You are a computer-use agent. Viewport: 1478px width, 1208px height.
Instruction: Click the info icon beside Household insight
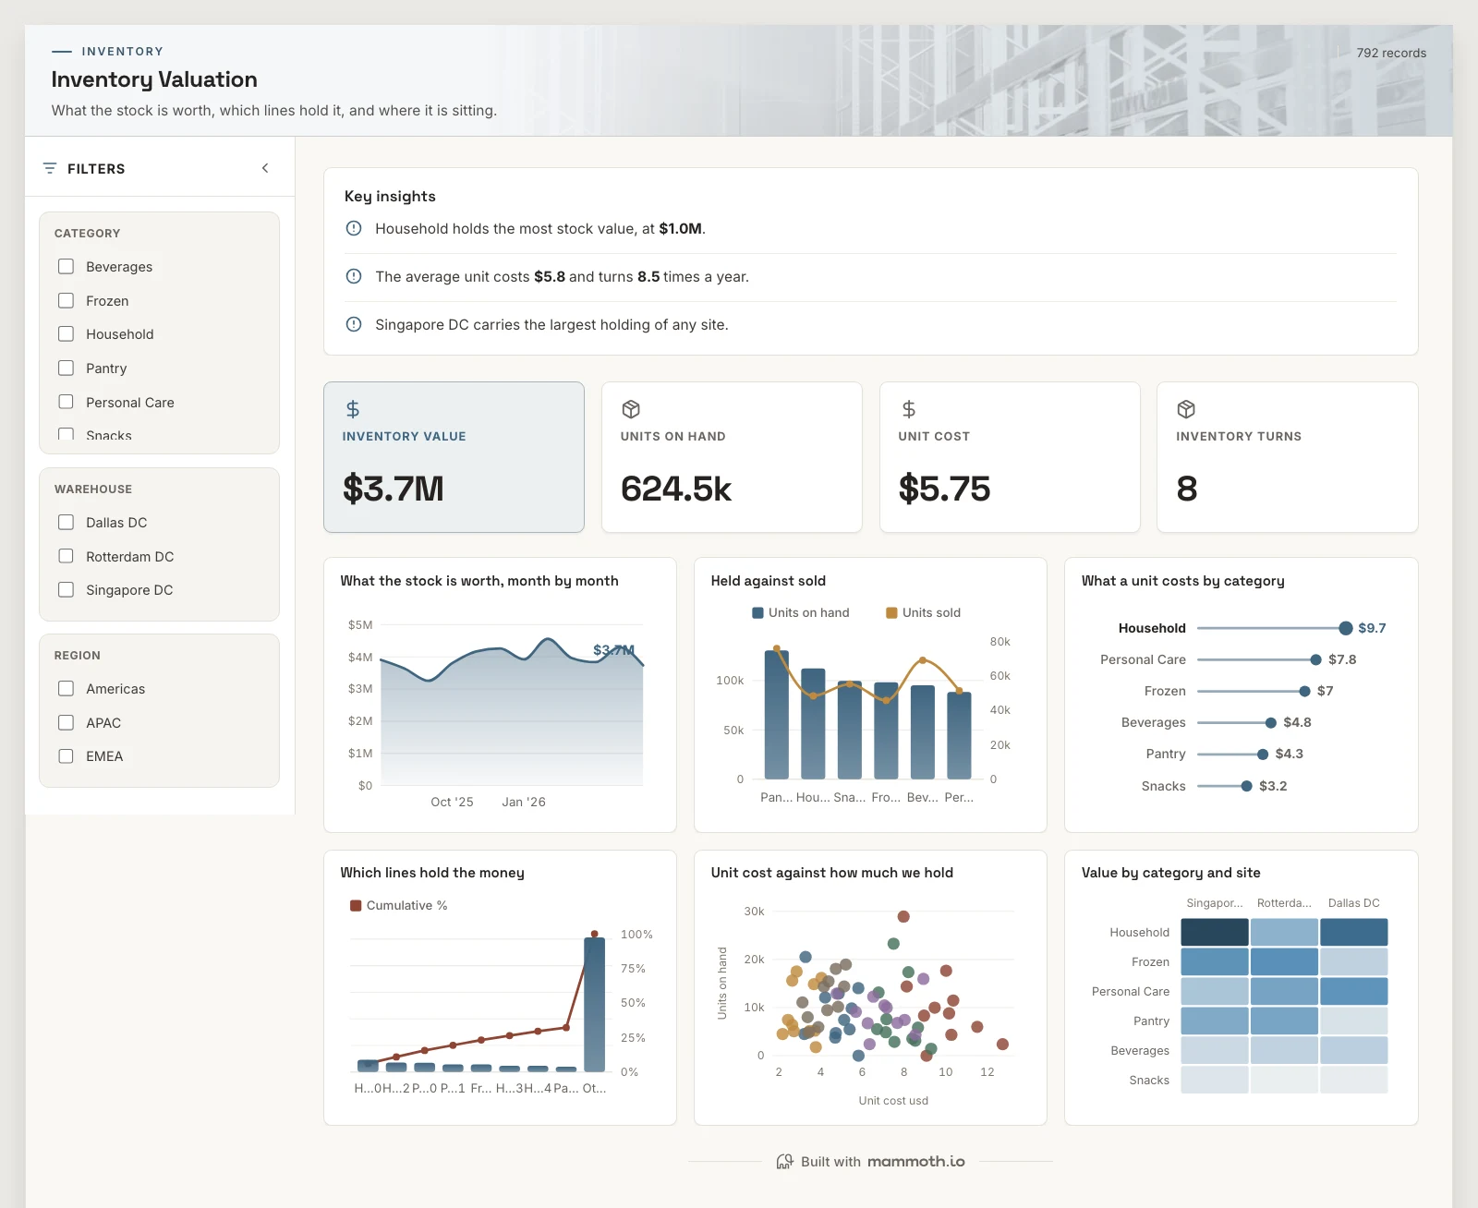354,228
